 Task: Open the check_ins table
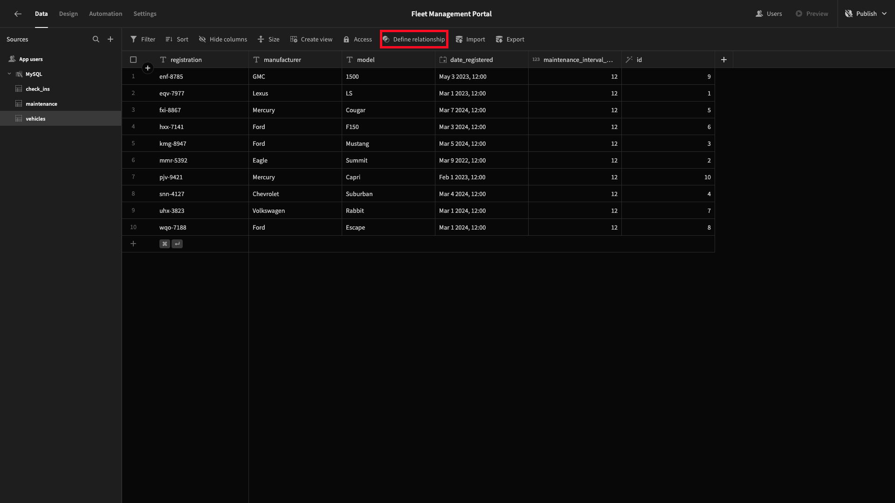click(61, 89)
